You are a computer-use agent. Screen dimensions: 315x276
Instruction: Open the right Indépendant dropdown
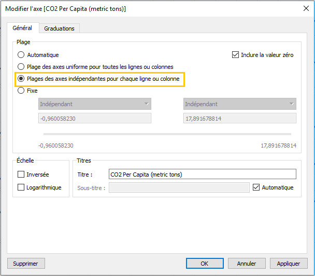click(x=240, y=104)
